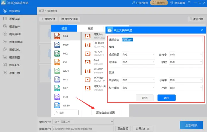Choose HD 1080P 1920x1080 preset
Image resolution: width=207 pixels, height=132 pixels.
pyautogui.click(x=95, y=45)
